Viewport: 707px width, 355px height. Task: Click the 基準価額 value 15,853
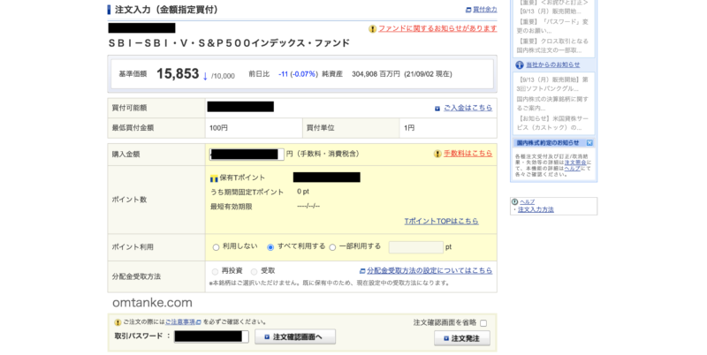178,73
